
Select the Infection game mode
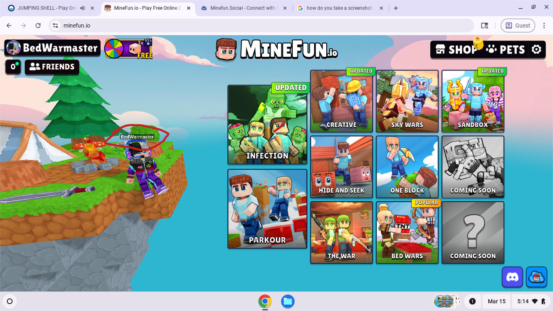point(267,125)
